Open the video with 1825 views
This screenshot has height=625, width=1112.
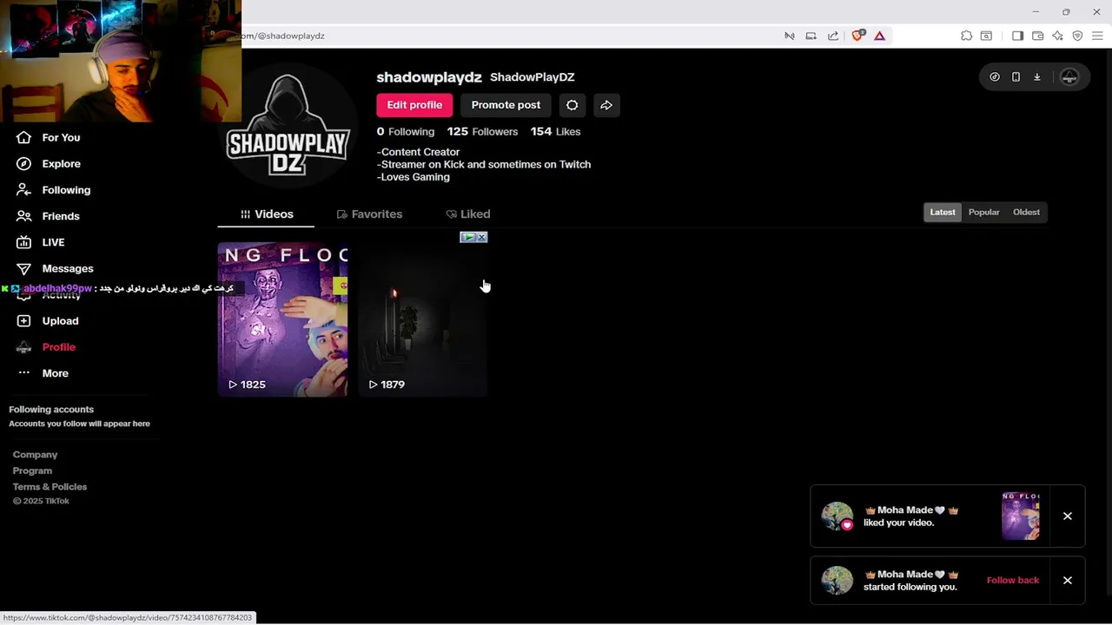pos(282,319)
